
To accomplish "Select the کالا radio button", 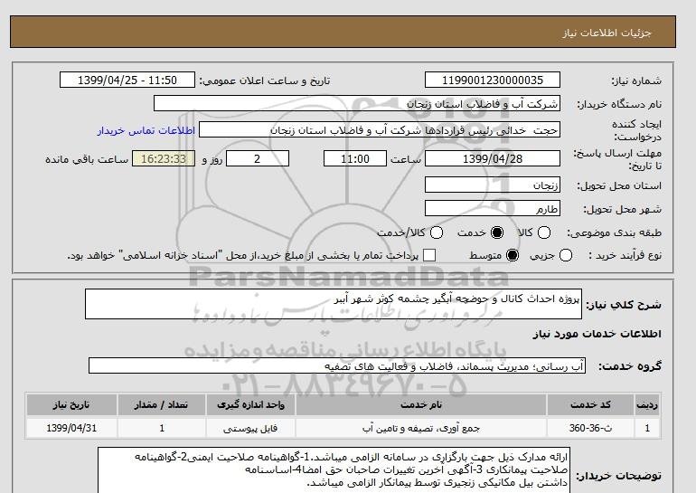I will [544, 232].
